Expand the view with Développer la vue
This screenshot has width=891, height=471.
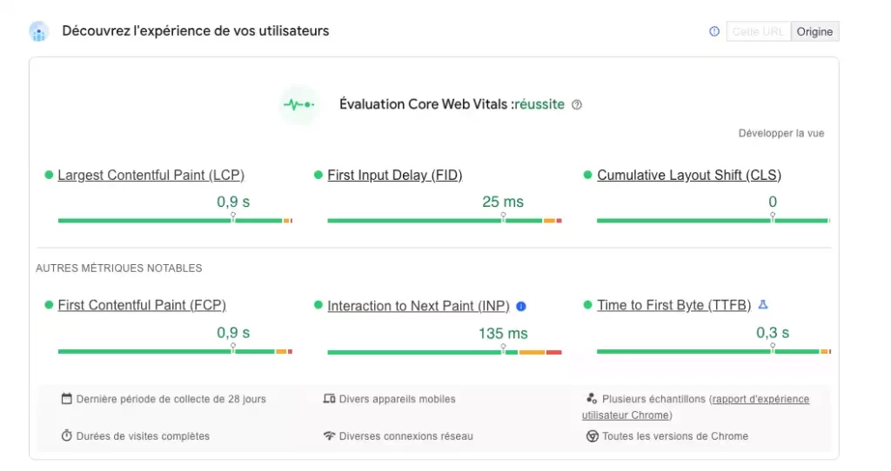[780, 133]
